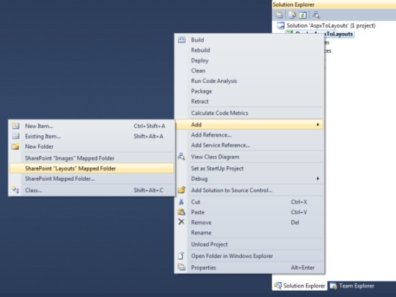This screenshot has width=396, height=297.
Task: Click the Remove X icon
Action: [181, 222]
